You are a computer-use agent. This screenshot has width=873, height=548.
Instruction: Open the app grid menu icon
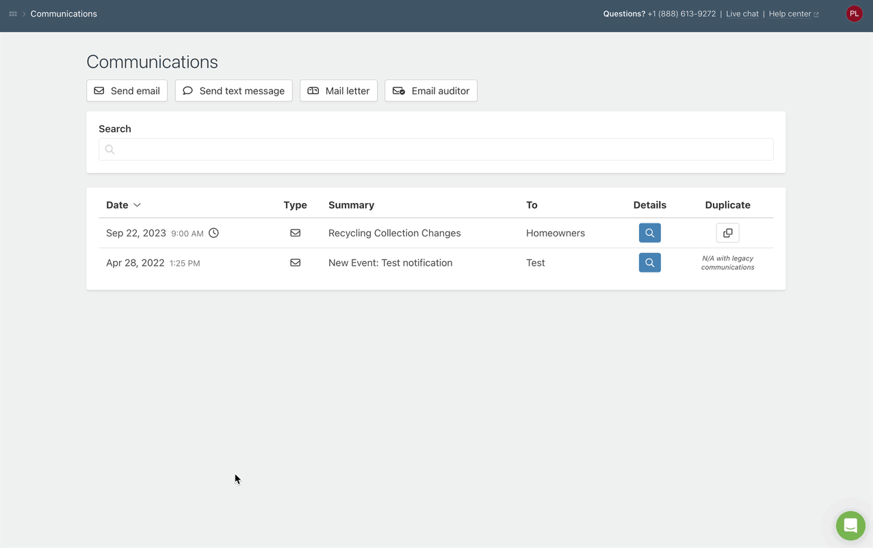(x=13, y=14)
